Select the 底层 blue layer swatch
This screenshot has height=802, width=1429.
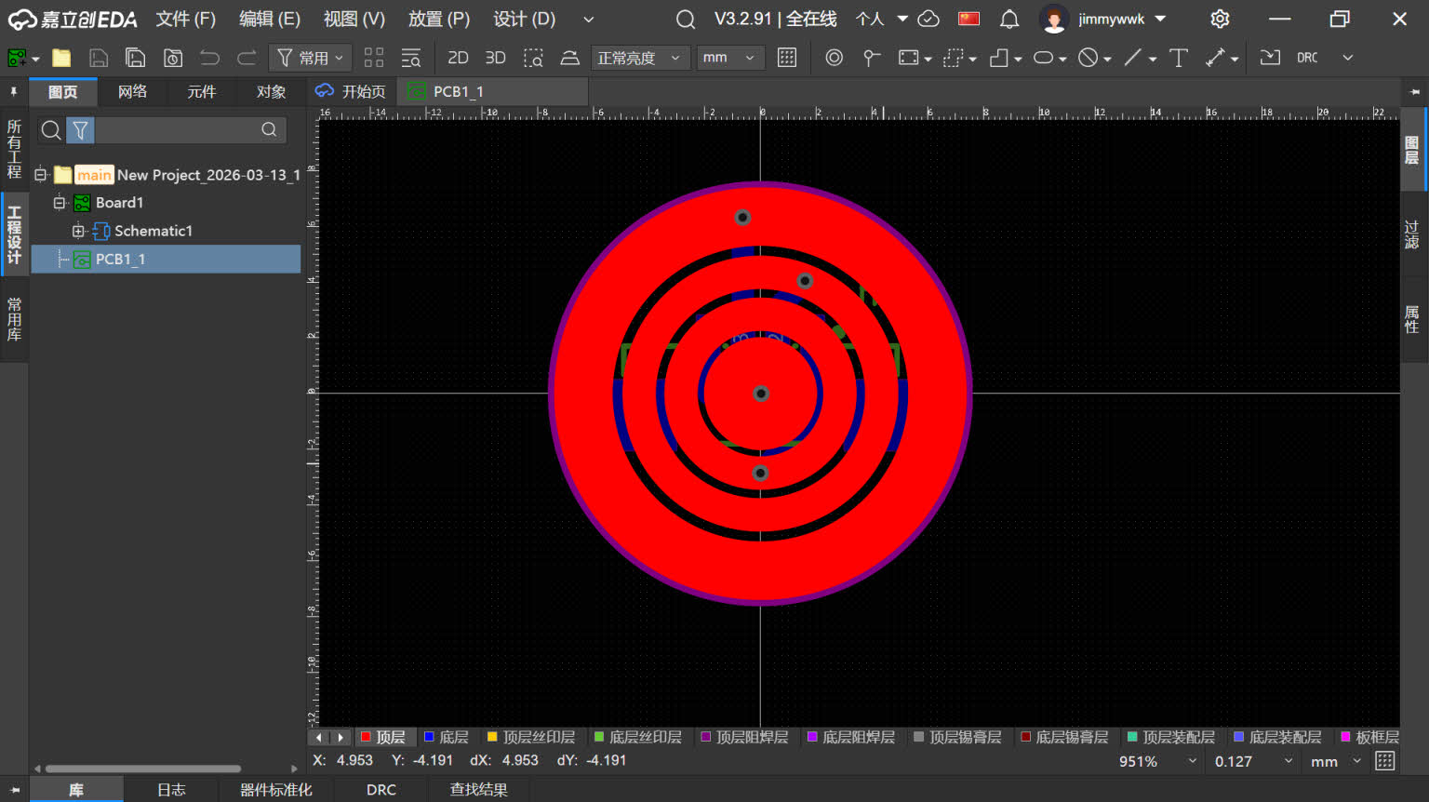[429, 737]
